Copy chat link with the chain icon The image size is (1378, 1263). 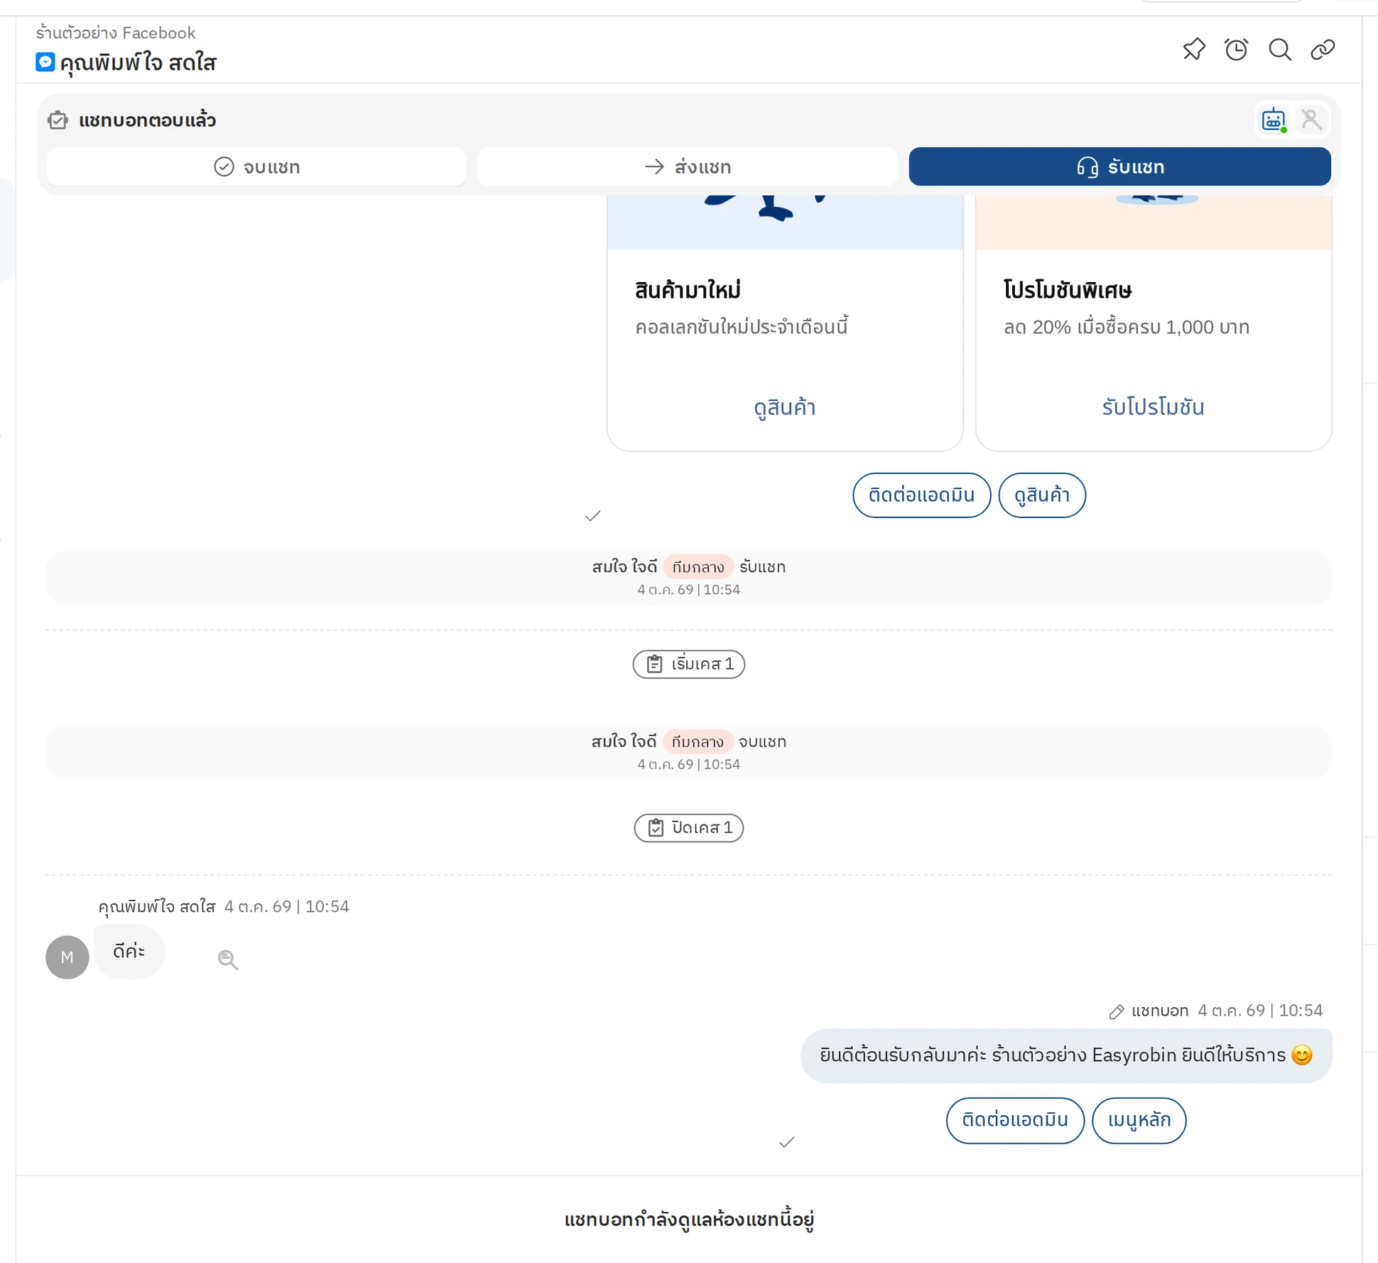pos(1323,50)
